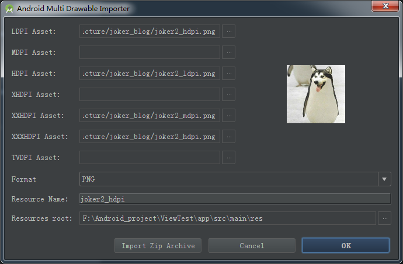Image resolution: width=403 pixels, height=264 pixels.
Task: Focus the Resource Name field joker2_hdpi
Action: [x=235, y=199]
